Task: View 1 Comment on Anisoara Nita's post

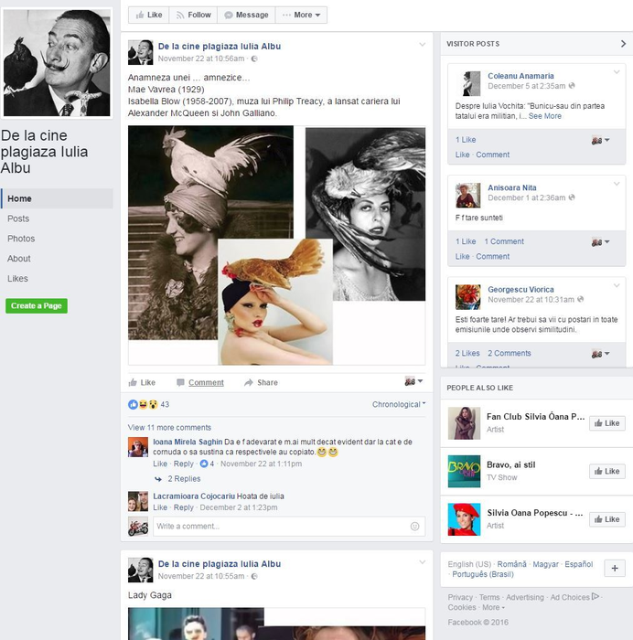Action: (504, 241)
